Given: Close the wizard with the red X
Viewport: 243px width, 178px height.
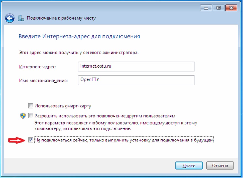Looking at the screenshot, I should pyautogui.click(x=231, y=8).
